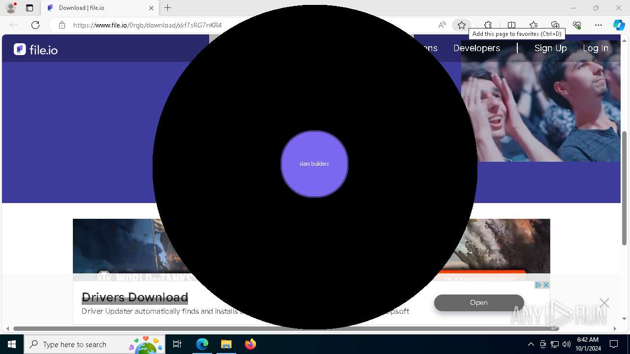The width and height of the screenshot is (630, 354).
Task: Open the notification center icon
Action: point(614,344)
